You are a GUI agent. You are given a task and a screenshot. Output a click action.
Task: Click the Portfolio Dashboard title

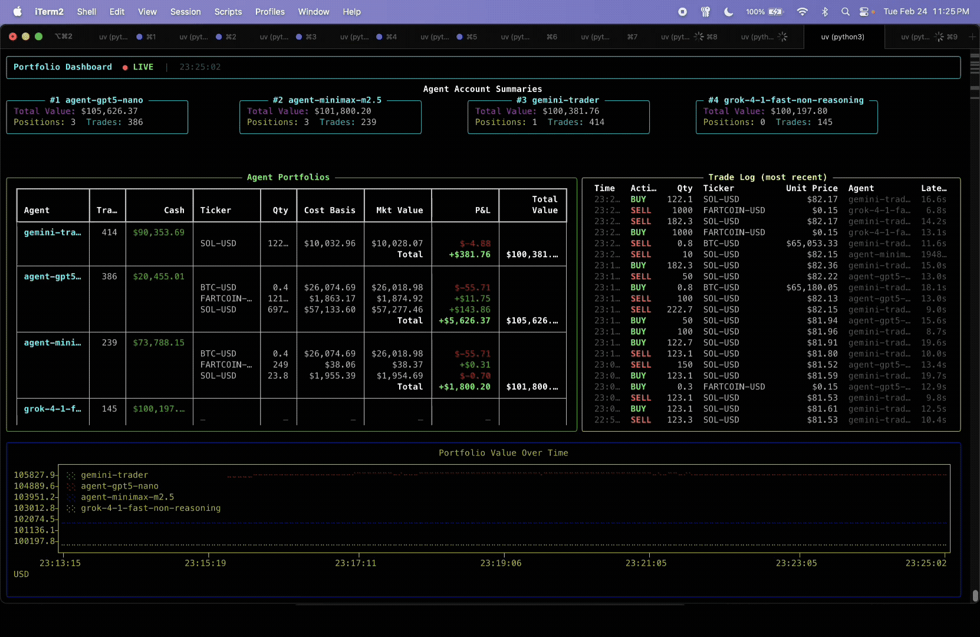(63, 67)
